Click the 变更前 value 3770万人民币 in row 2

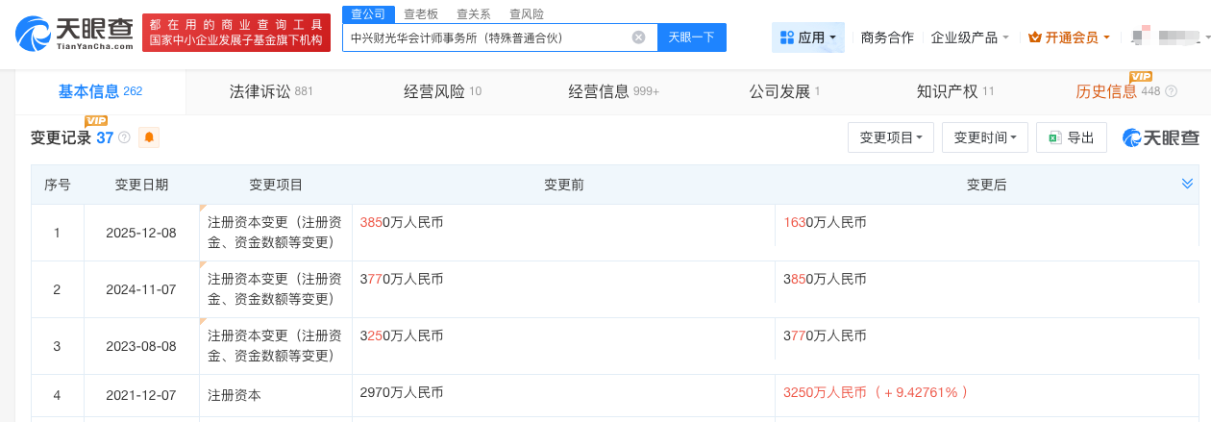(402, 279)
